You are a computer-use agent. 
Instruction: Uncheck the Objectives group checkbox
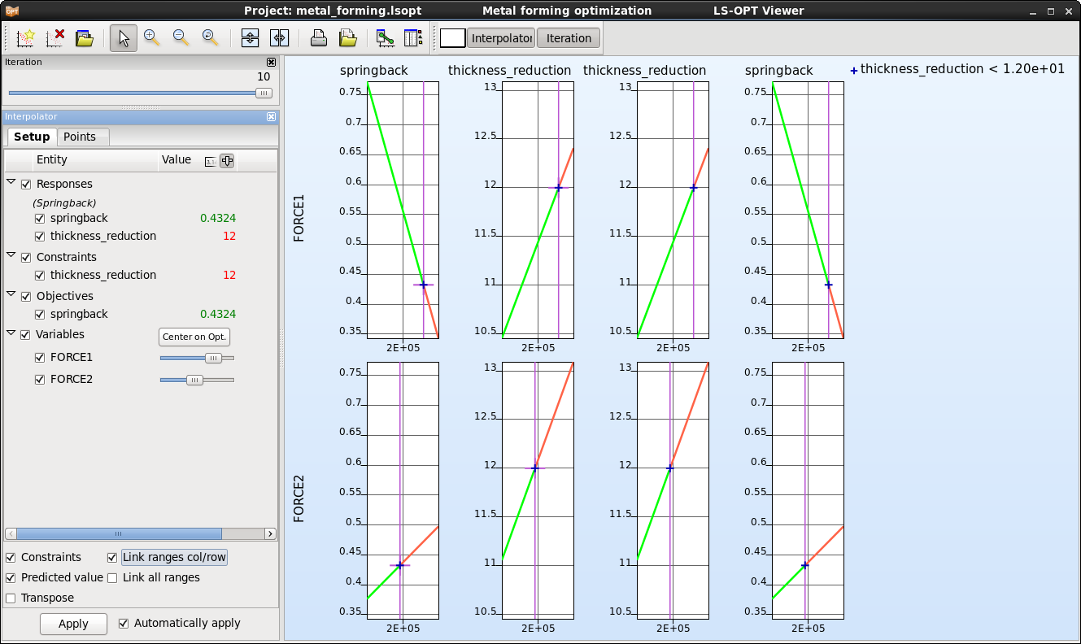pyautogui.click(x=26, y=297)
